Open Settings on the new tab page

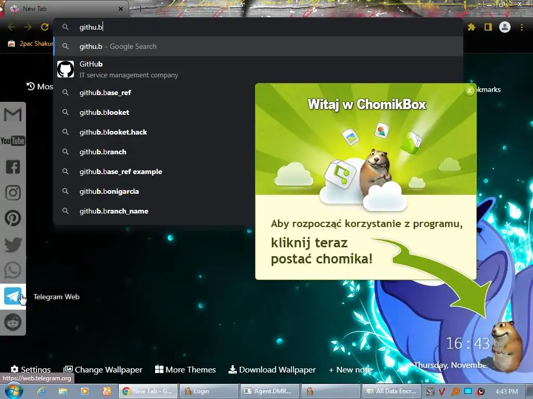[31, 369]
